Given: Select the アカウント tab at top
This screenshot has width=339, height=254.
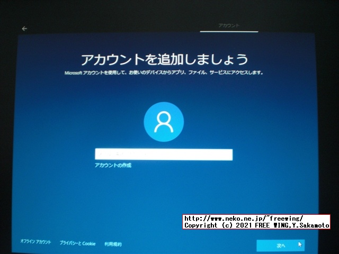Looking at the screenshot, I should [229, 26].
